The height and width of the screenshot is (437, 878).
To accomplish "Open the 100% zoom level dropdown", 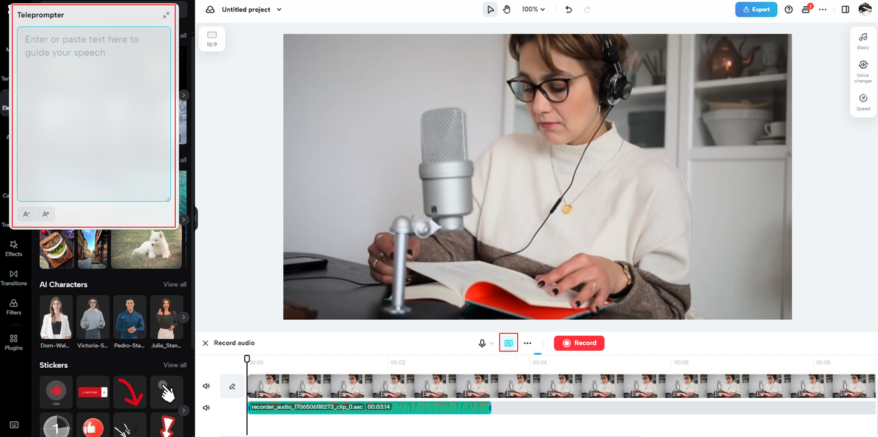I will (534, 10).
